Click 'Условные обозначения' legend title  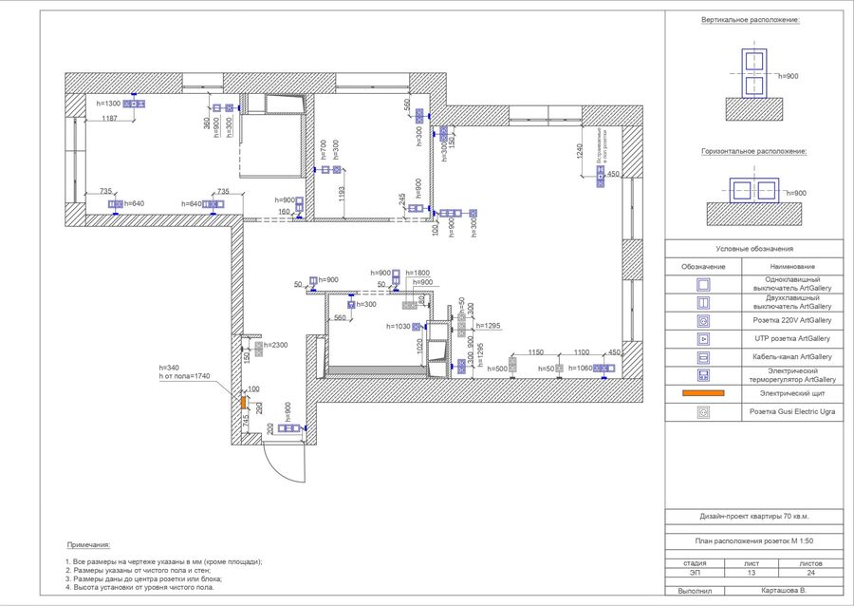point(754,249)
